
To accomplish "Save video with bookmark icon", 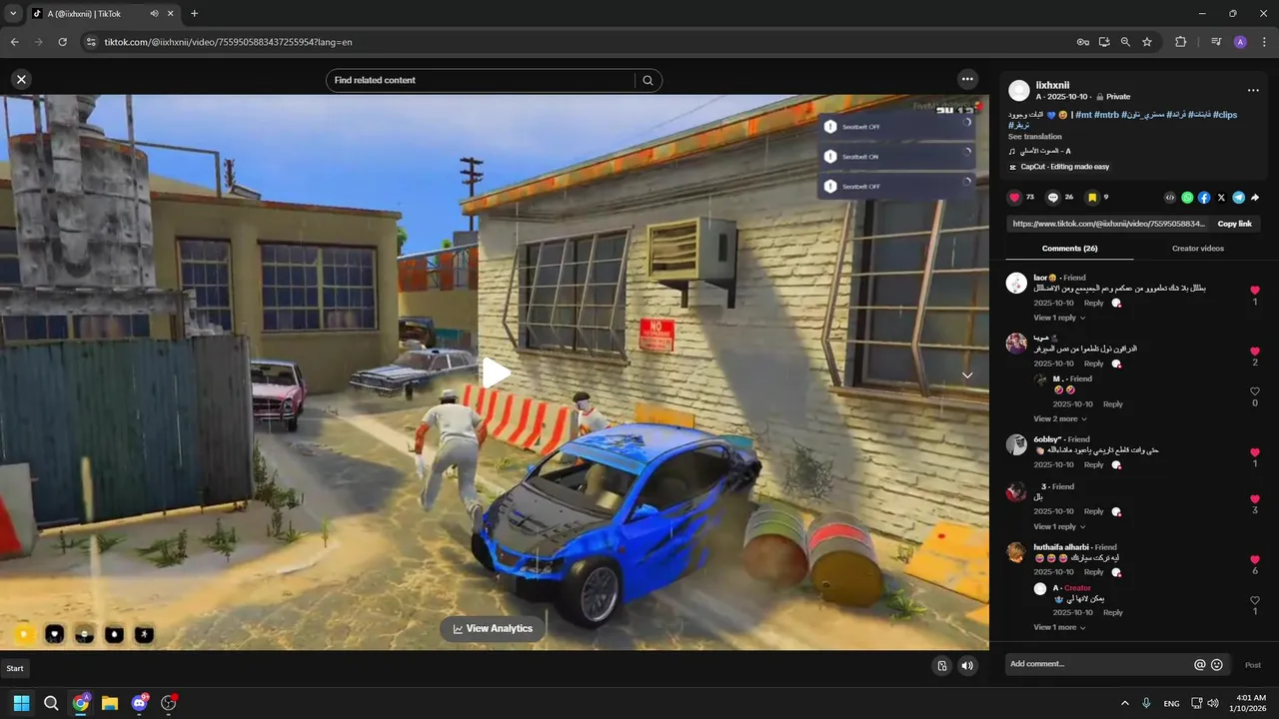I will (1092, 198).
